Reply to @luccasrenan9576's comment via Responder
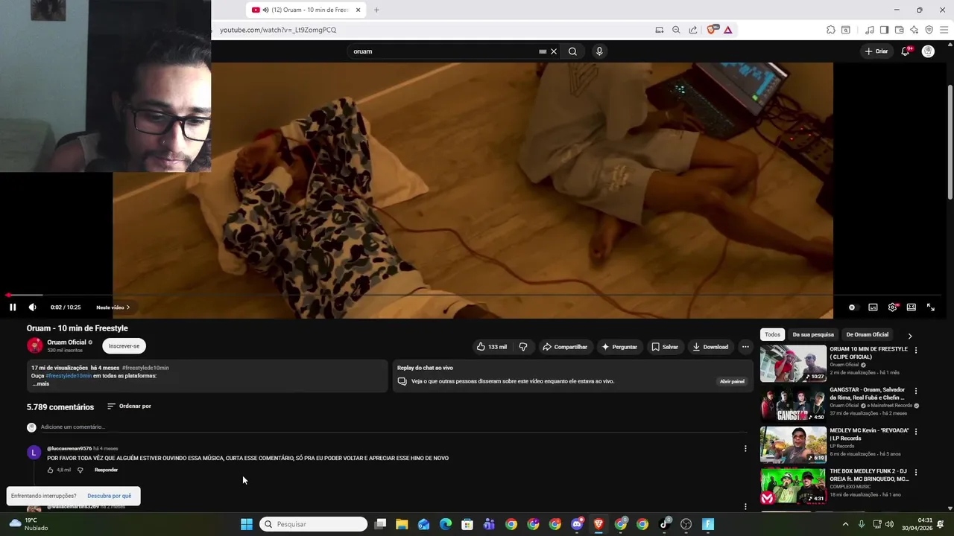 click(x=106, y=470)
